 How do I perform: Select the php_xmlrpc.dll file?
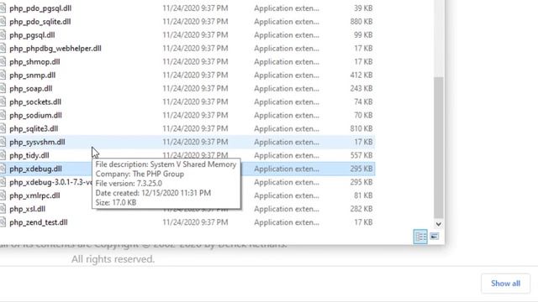tap(34, 195)
